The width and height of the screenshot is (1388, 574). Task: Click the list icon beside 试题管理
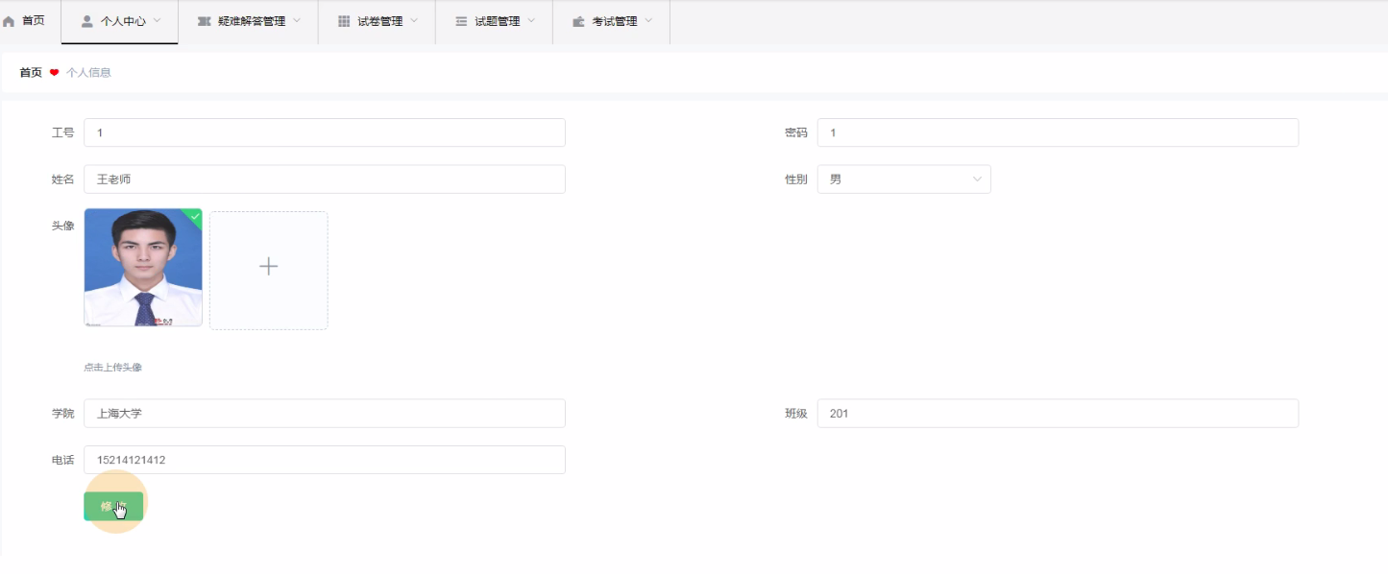461,21
